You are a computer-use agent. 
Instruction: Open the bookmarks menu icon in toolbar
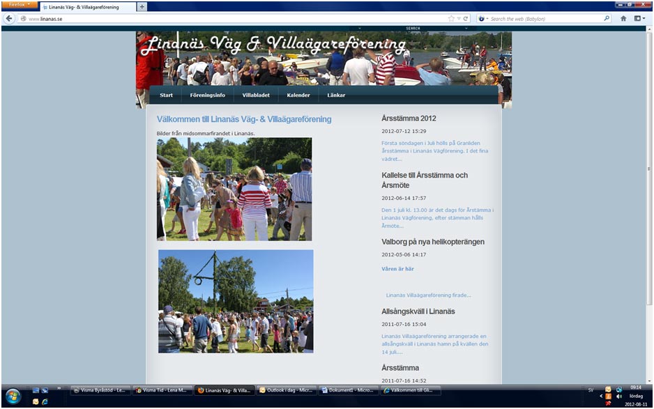(639, 19)
